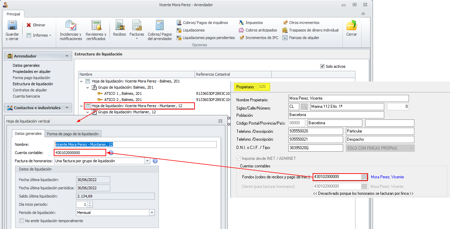Click info icon beside Factura de honorarios
The image size is (450, 229).
pos(155,161)
